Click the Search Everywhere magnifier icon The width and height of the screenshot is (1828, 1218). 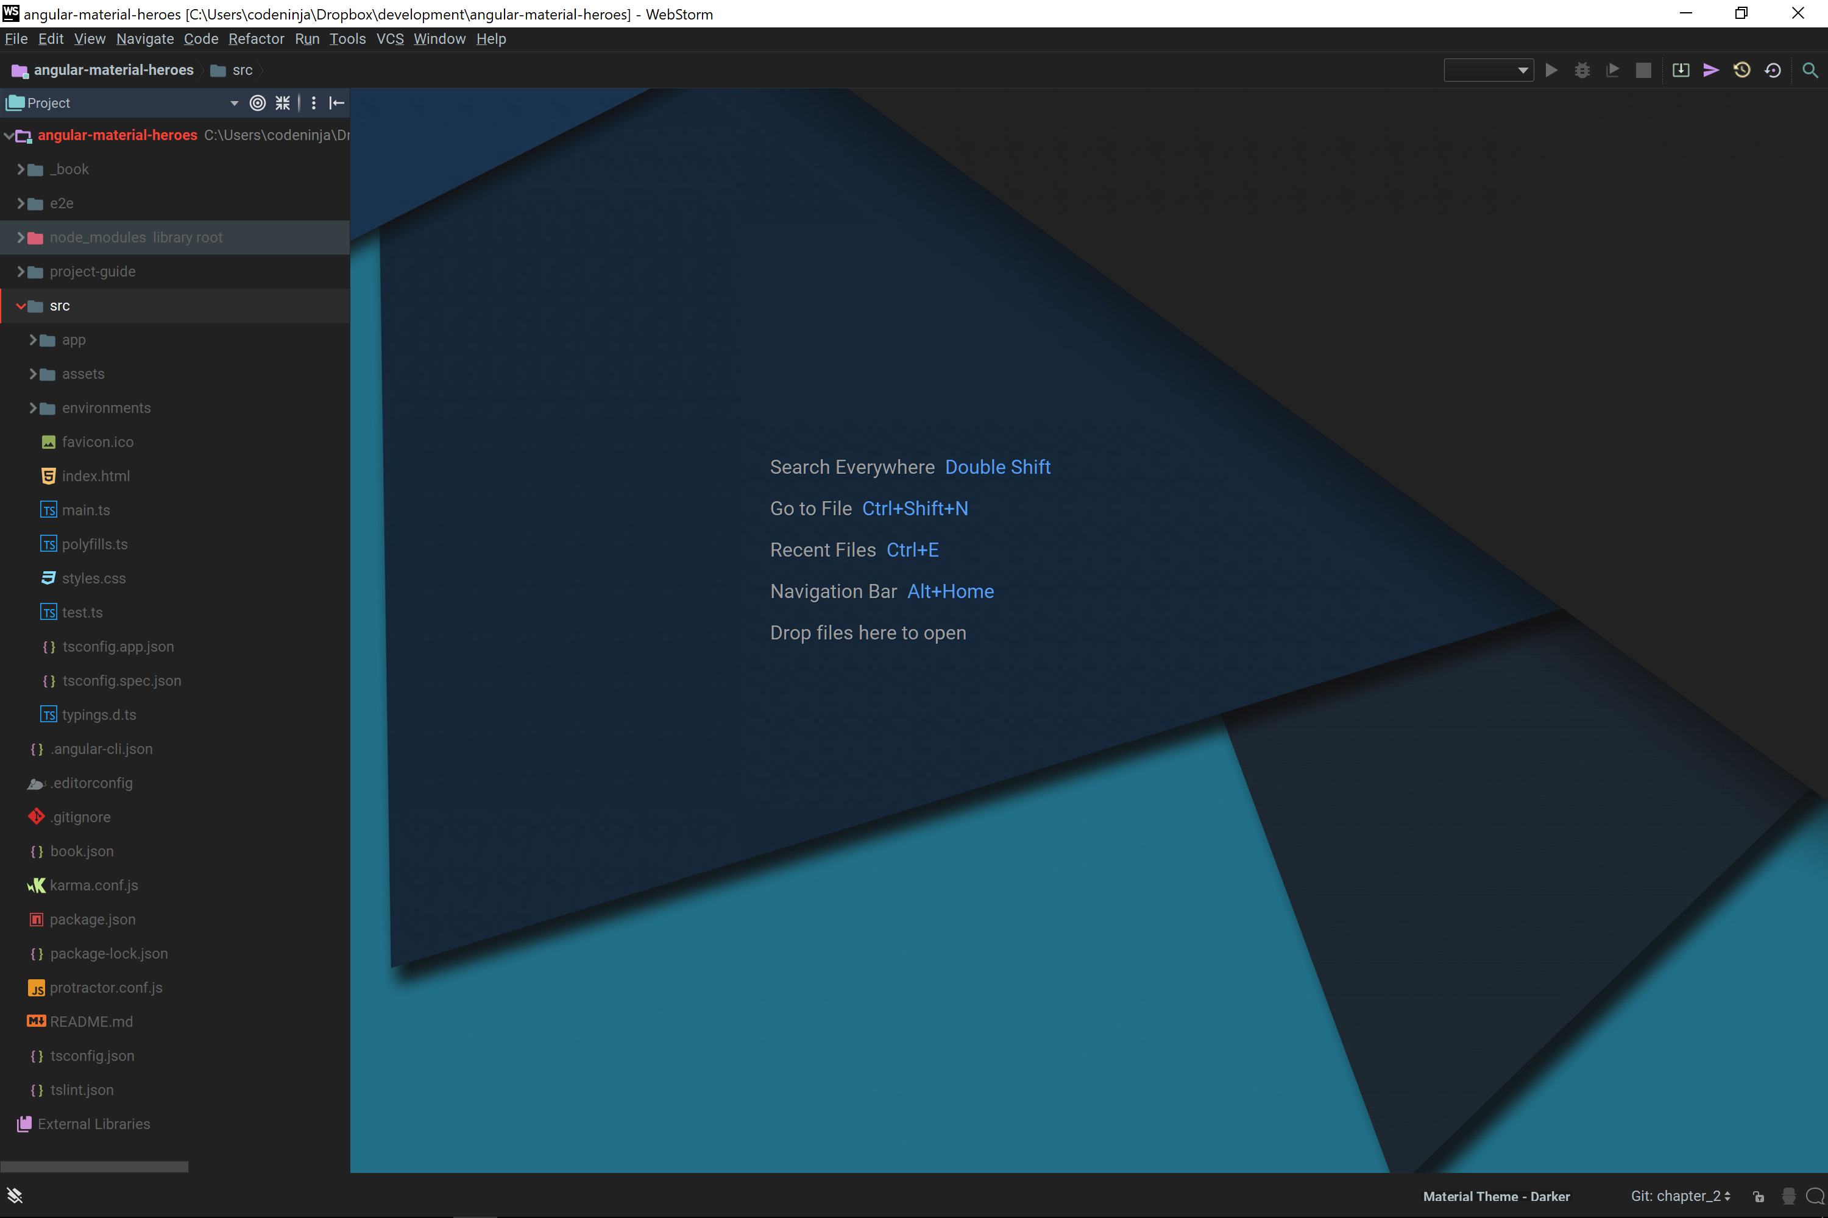click(x=1810, y=70)
